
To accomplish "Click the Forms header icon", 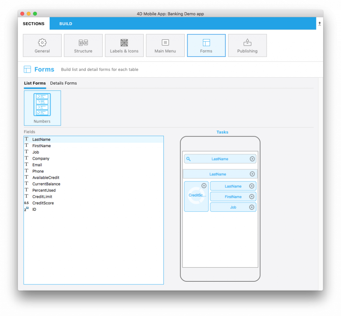I will point(27,69).
